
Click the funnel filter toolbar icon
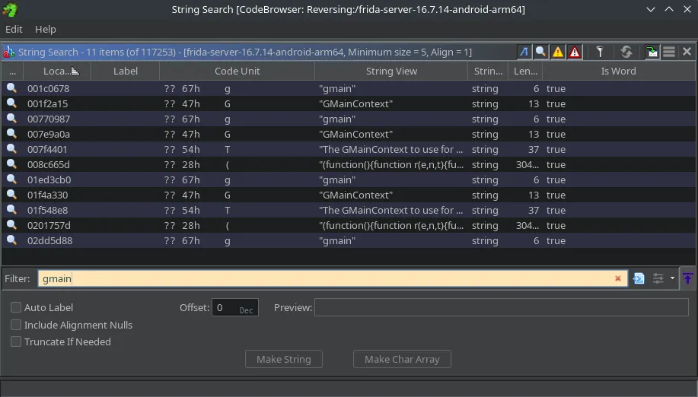click(600, 52)
